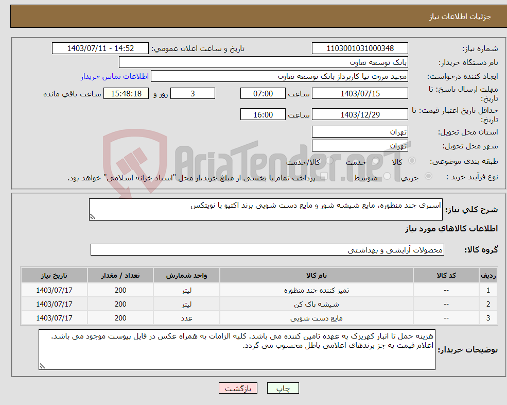Click item name تمیز کننده چند منظوره
Viewport: 507px width, 405px height.
point(316,291)
